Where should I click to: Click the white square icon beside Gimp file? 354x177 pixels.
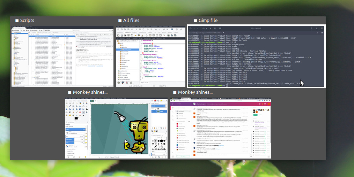click(195, 21)
